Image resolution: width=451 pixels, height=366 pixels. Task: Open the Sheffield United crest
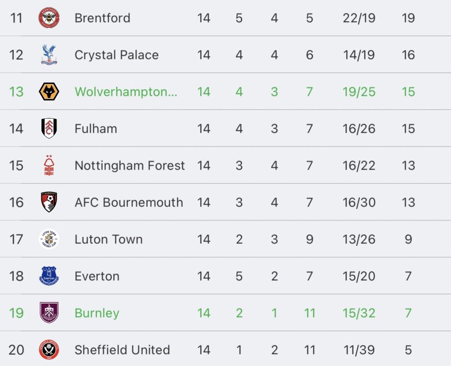click(49, 350)
